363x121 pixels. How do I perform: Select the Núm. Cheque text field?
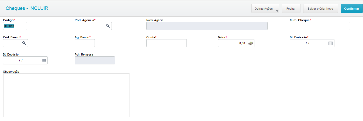pos(320,26)
